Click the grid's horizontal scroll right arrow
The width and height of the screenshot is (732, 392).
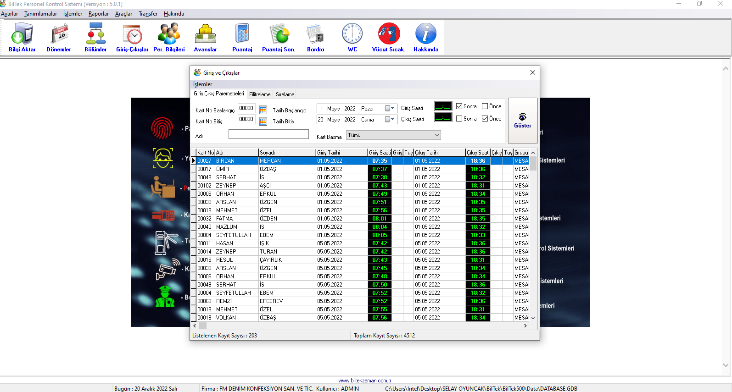pos(525,326)
